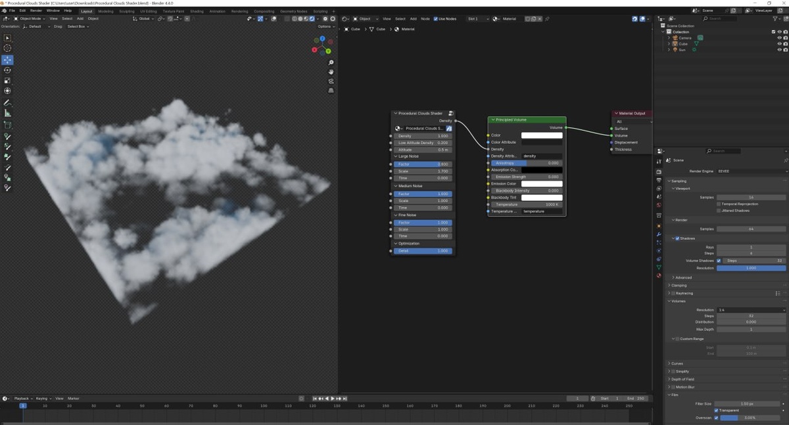Select the Scale tool in viewport toolbar
This screenshot has height=425, width=789.
[7, 81]
